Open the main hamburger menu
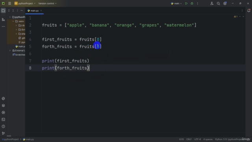 pyautogui.click(x=9, y=4)
